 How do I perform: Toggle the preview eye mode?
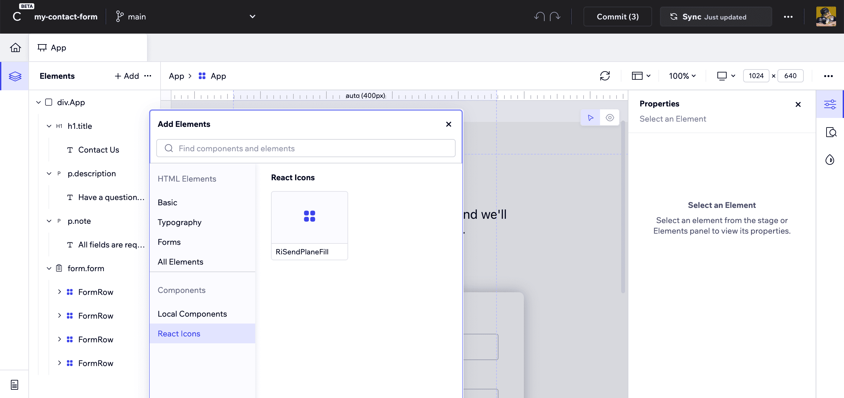coord(610,118)
